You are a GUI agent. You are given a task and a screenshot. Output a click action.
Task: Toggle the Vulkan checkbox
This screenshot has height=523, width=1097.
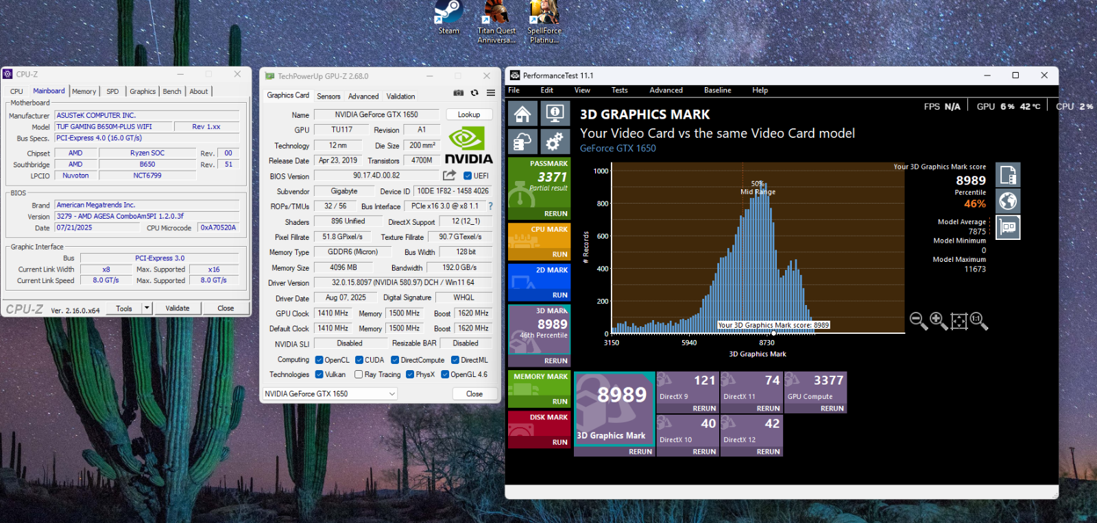pos(319,375)
